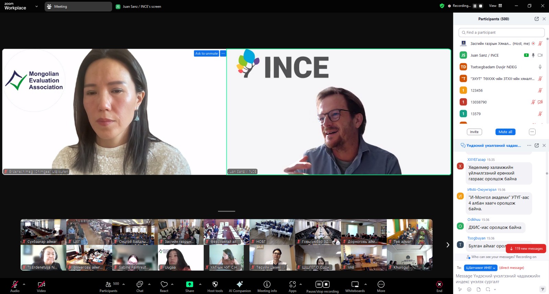549x294 pixels.
Task: Open the chat recipient dropdown
Action: [481, 268]
